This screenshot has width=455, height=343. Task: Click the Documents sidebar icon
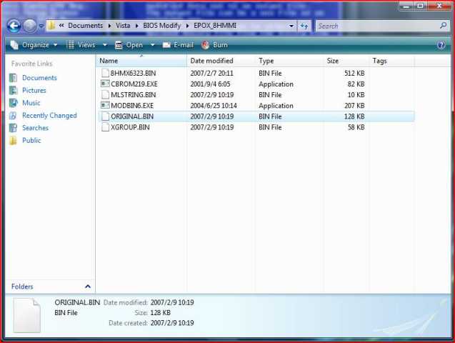coord(13,78)
